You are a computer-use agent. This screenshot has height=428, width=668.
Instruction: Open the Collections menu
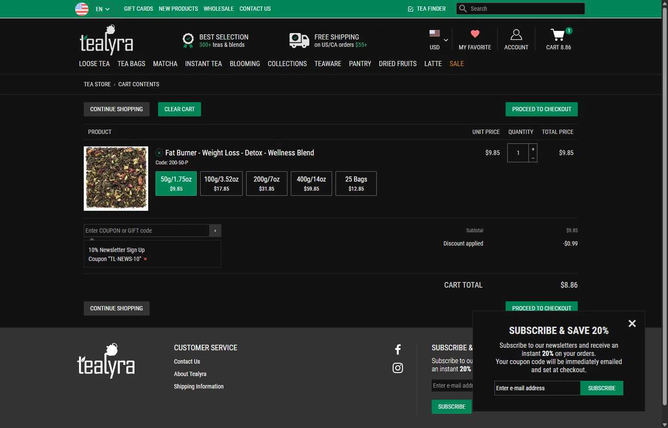pyautogui.click(x=287, y=64)
